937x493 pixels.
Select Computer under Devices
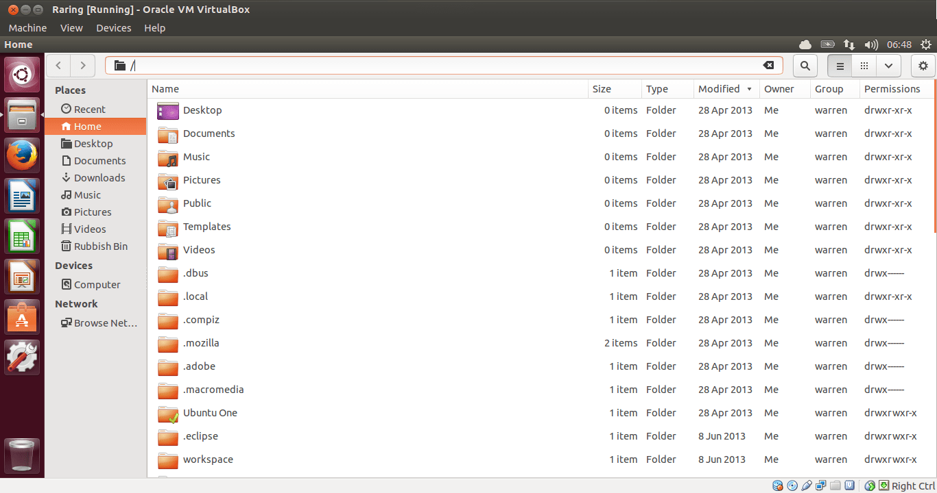(x=95, y=285)
